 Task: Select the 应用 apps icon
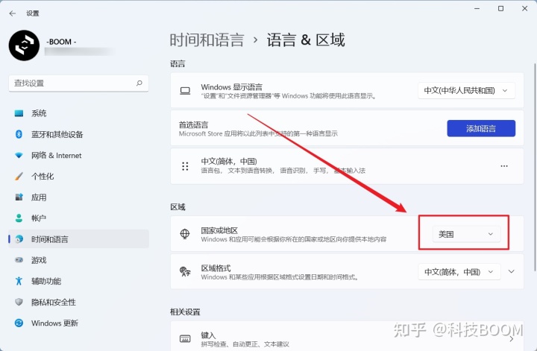19,197
